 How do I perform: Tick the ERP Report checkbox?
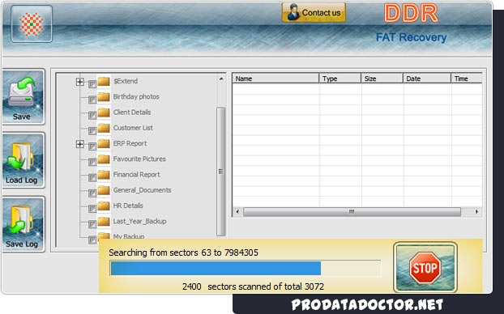click(x=92, y=146)
